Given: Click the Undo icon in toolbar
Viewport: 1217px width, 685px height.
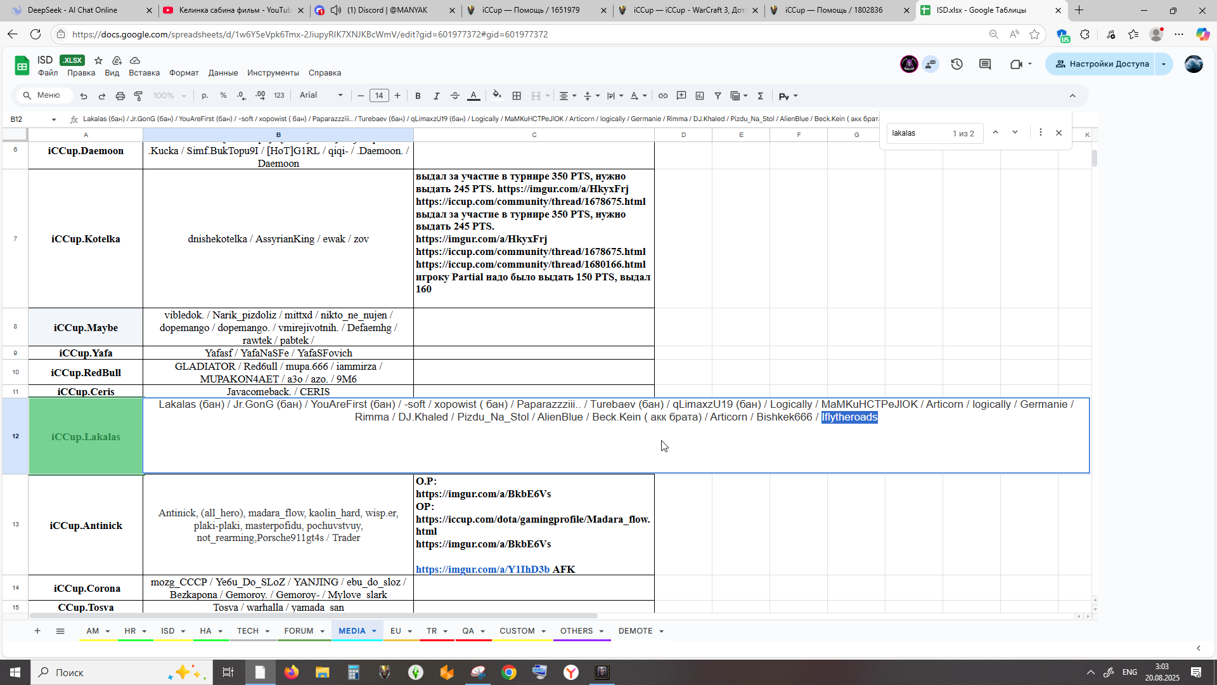Looking at the screenshot, I should [84, 96].
